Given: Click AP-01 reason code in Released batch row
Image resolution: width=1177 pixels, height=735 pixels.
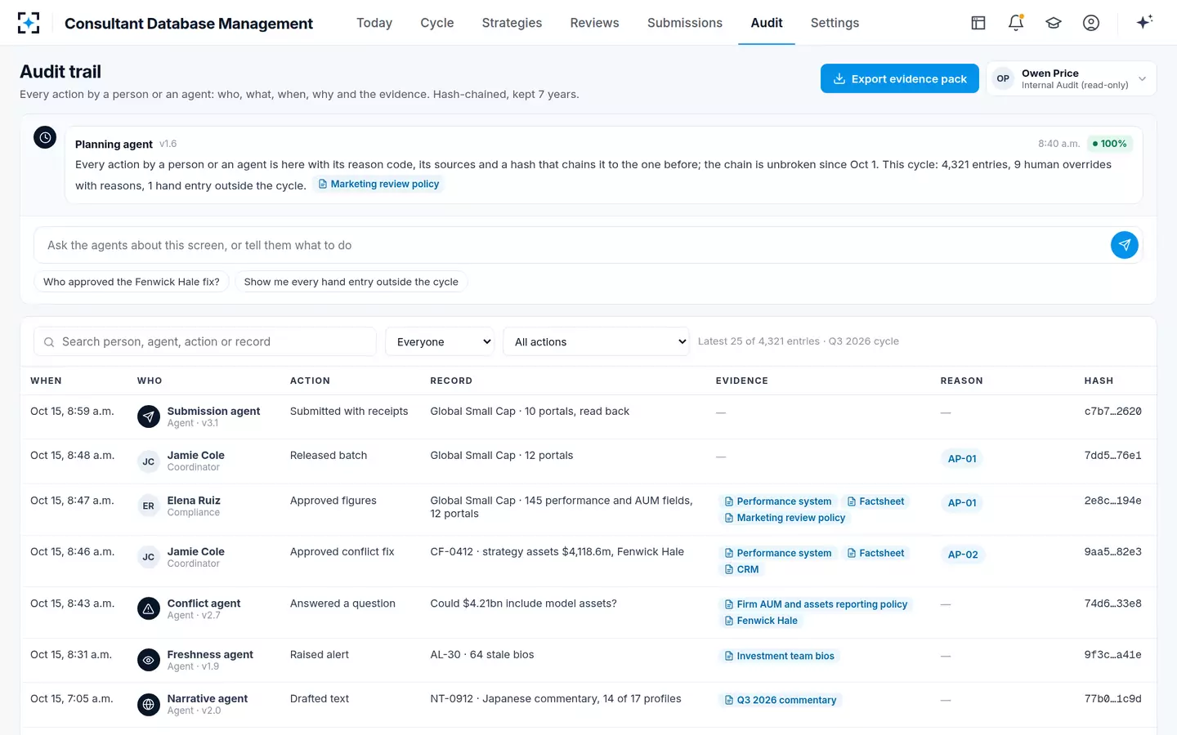Looking at the screenshot, I should click(x=962, y=459).
